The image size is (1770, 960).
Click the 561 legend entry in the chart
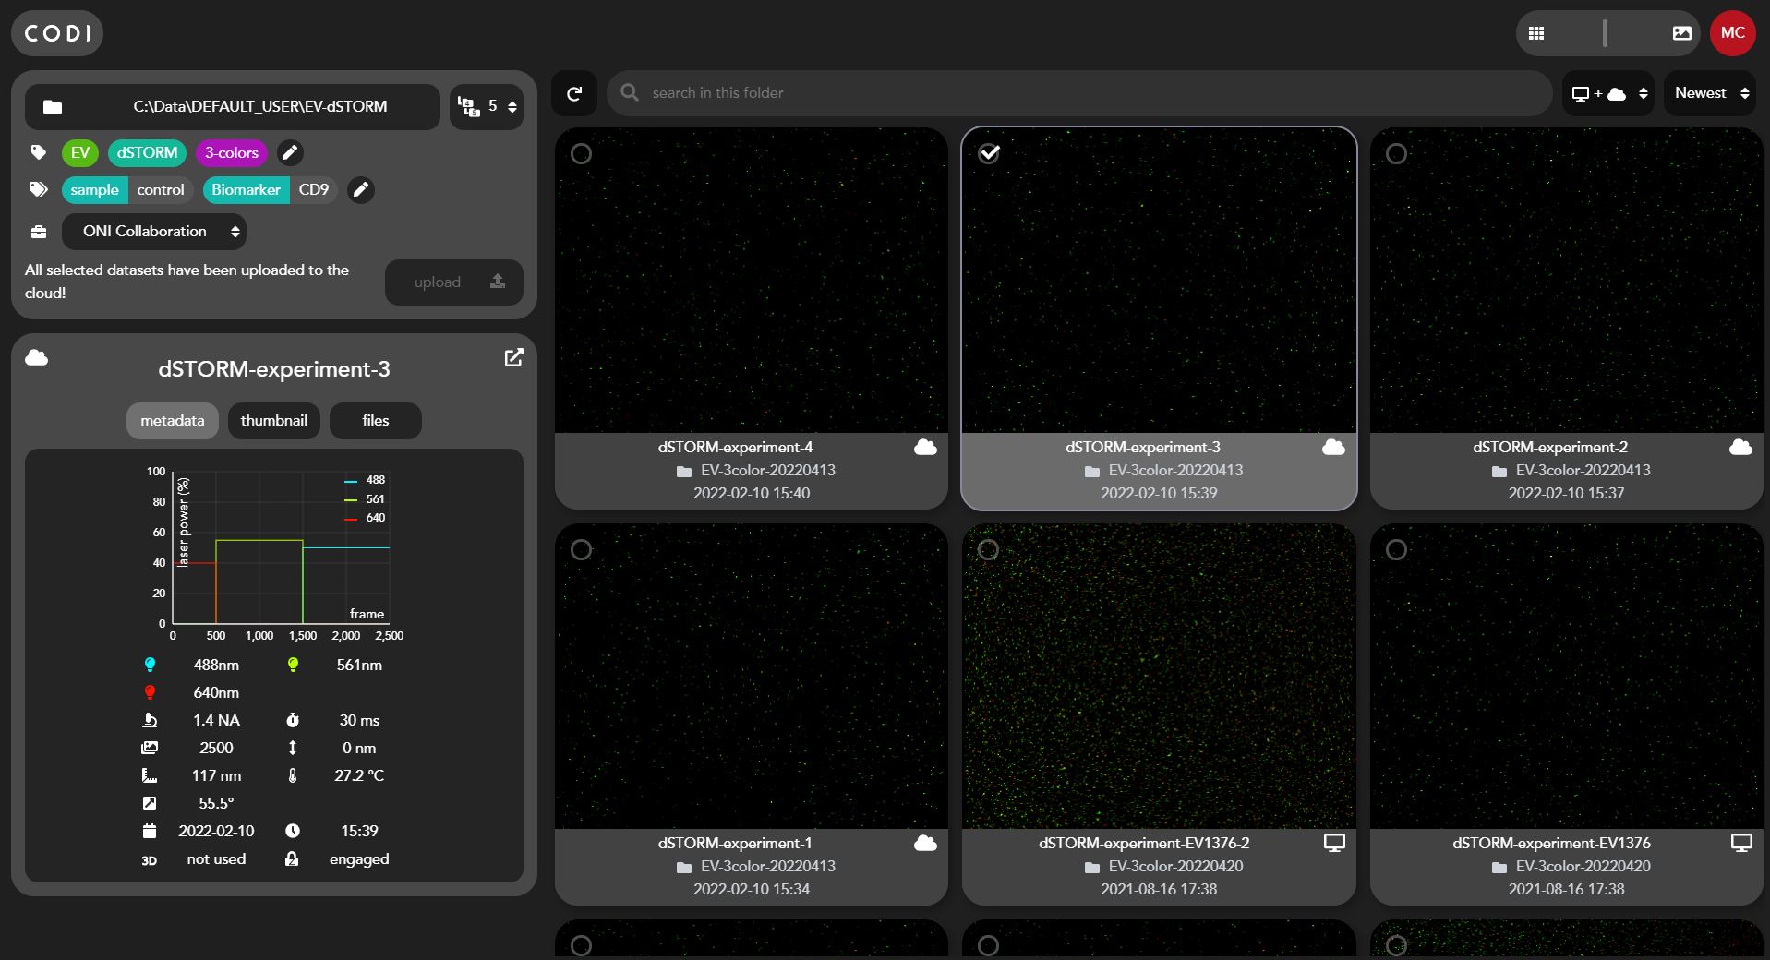(x=366, y=499)
